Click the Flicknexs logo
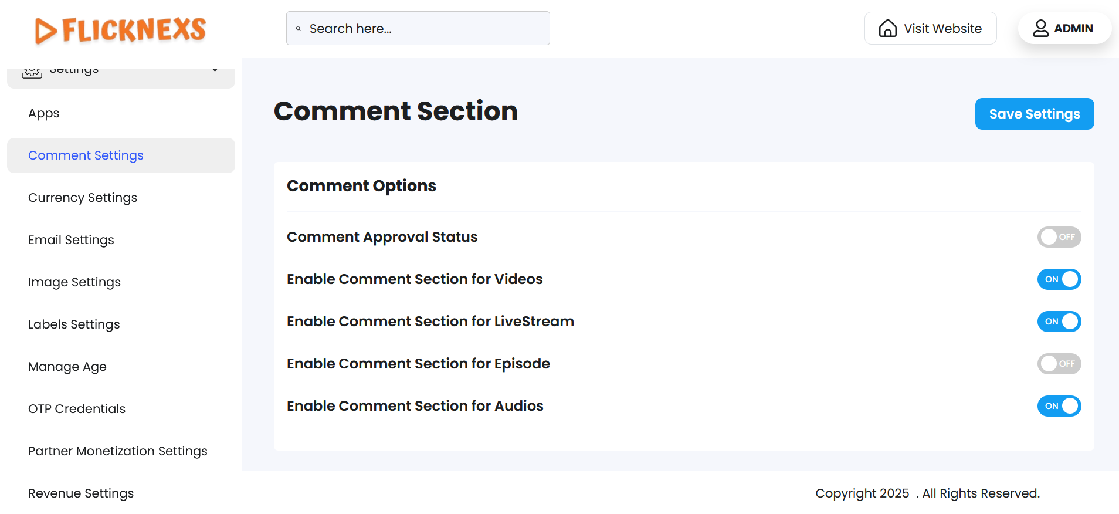 pos(120,30)
